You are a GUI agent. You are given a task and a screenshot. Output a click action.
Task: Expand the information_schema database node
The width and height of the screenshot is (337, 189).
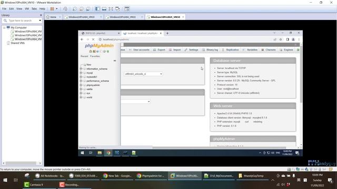[x=81, y=69]
